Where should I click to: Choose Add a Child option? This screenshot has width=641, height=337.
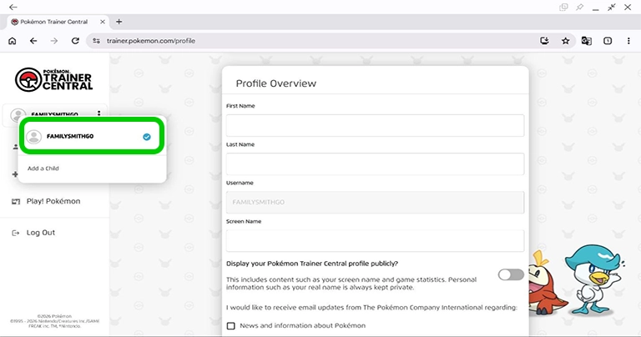(x=43, y=168)
